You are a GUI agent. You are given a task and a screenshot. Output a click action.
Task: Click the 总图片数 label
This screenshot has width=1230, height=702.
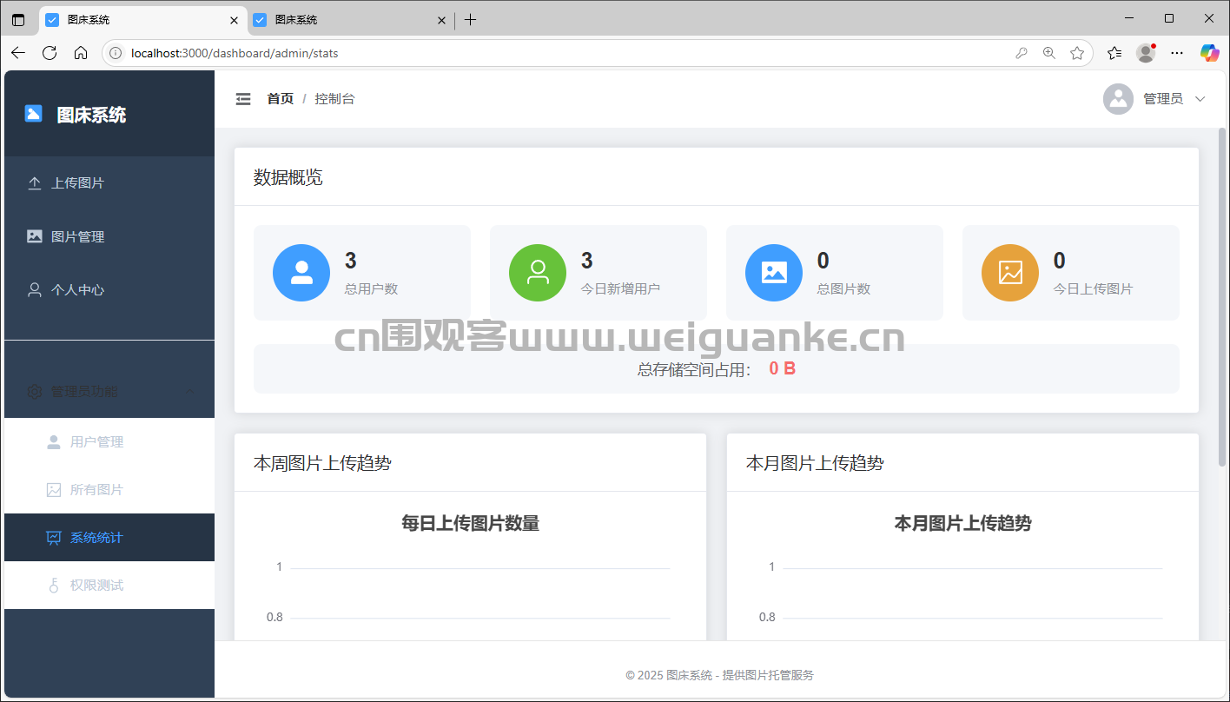click(843, 288)
